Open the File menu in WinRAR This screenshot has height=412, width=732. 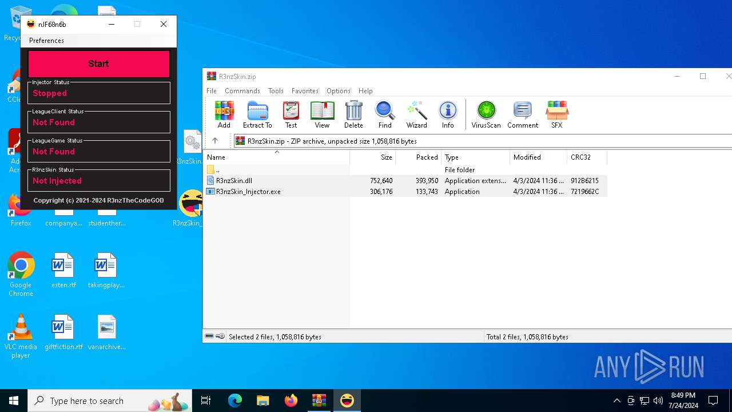tap(212, 91)
